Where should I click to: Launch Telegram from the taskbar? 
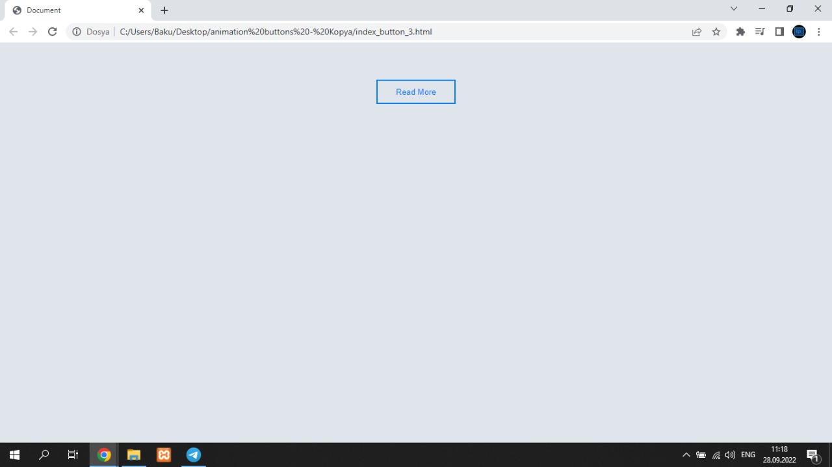click(x=193, y=455)
